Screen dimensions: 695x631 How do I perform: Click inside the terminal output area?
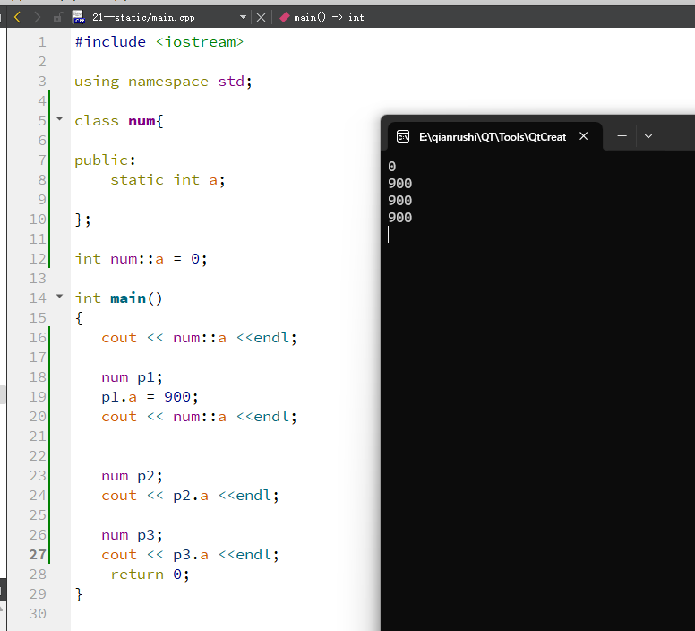537,390
